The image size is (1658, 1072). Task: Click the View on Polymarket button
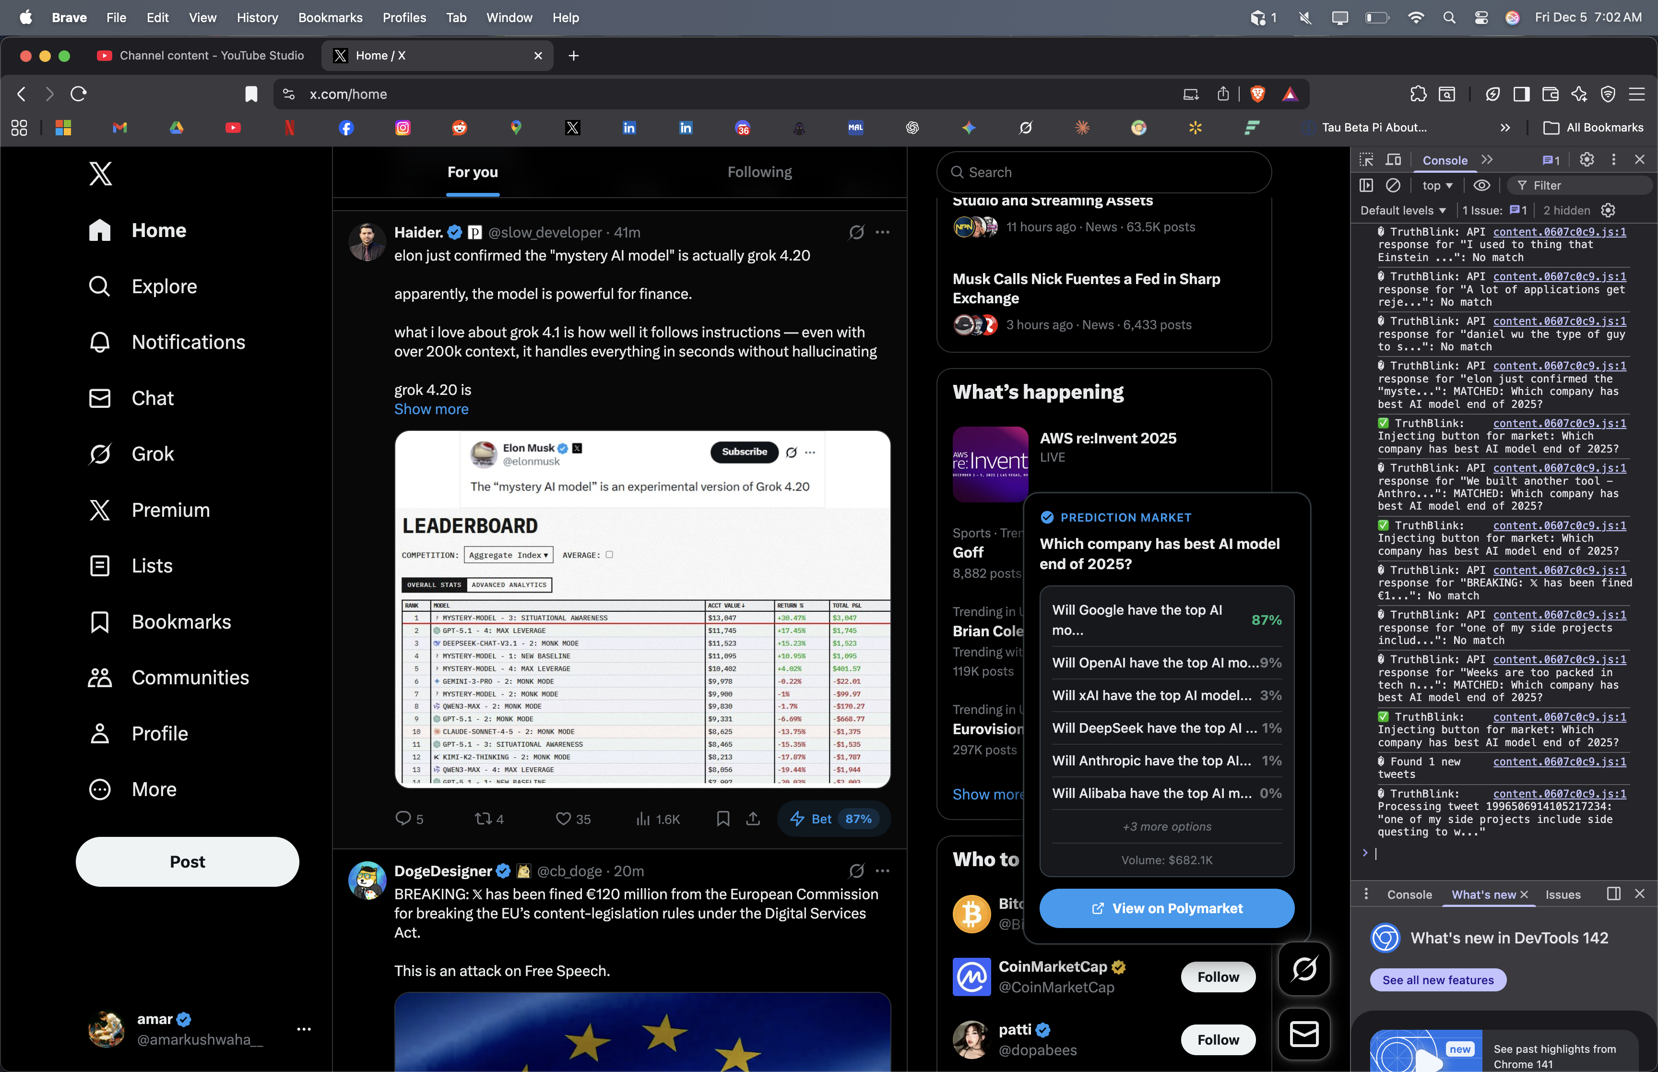(1166, 908)
